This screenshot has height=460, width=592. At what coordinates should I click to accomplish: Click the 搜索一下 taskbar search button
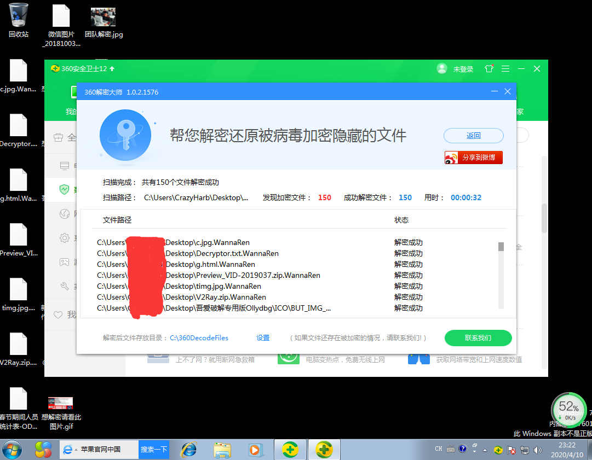point(154,450)
